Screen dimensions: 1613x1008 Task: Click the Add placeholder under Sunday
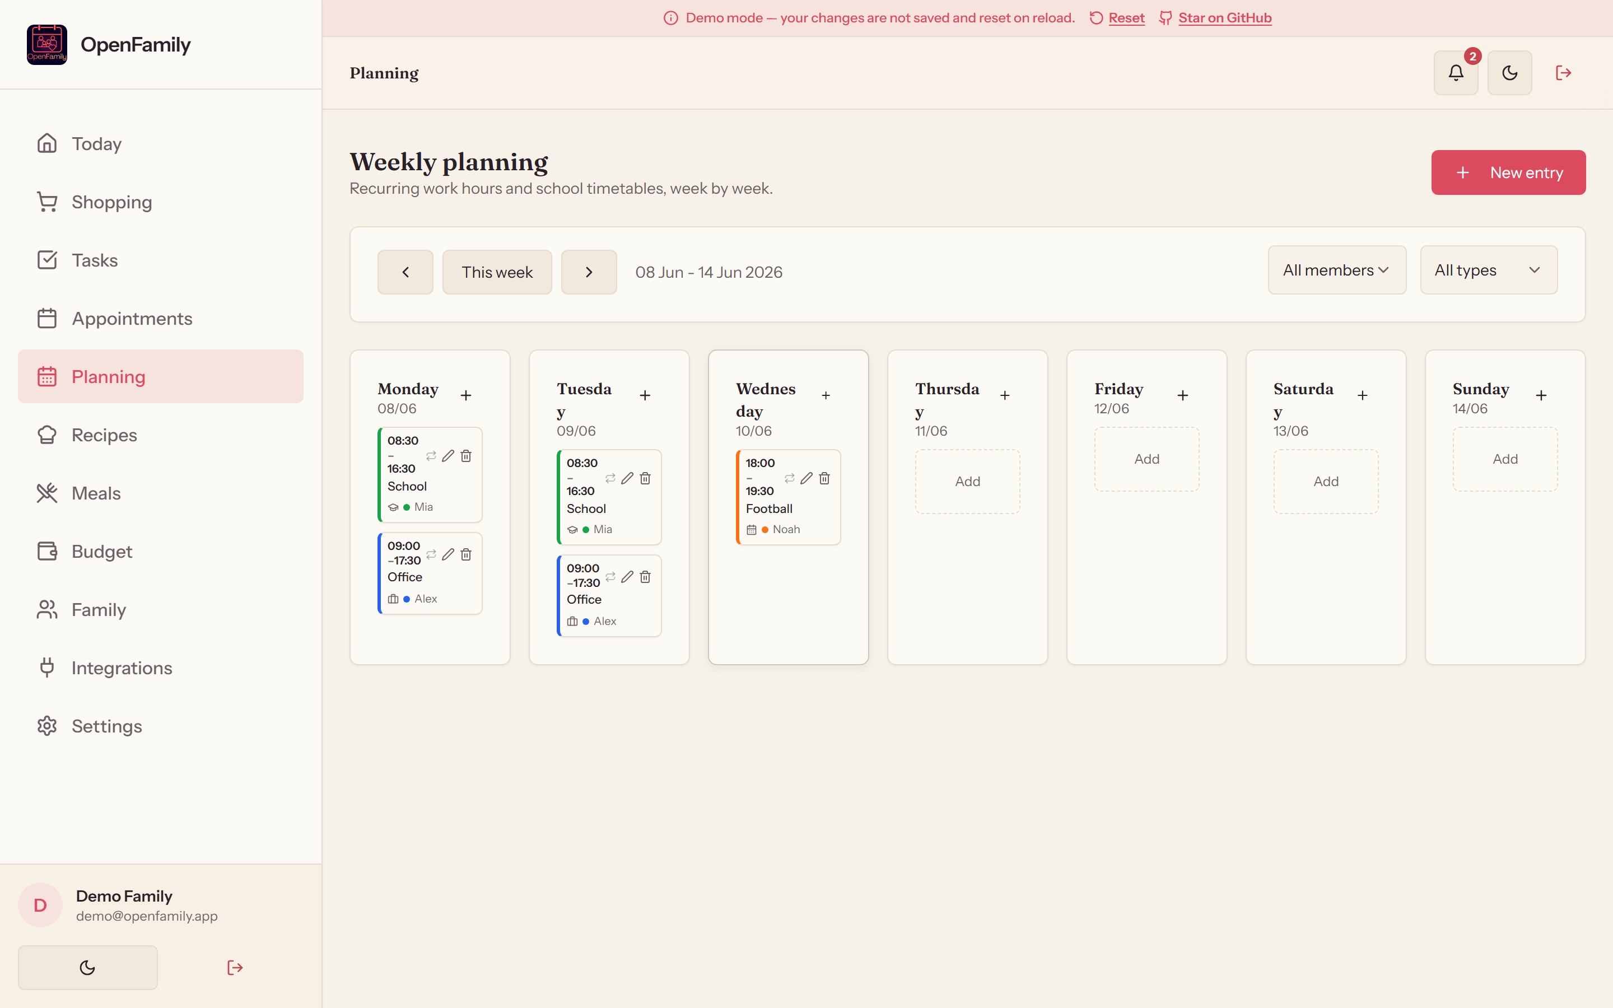[x=1505, y=459]
